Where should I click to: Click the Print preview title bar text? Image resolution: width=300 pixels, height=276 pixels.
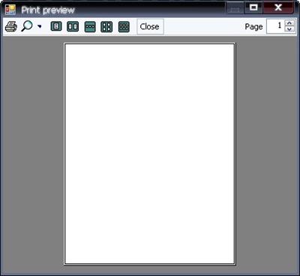click(x=48, y=10)
